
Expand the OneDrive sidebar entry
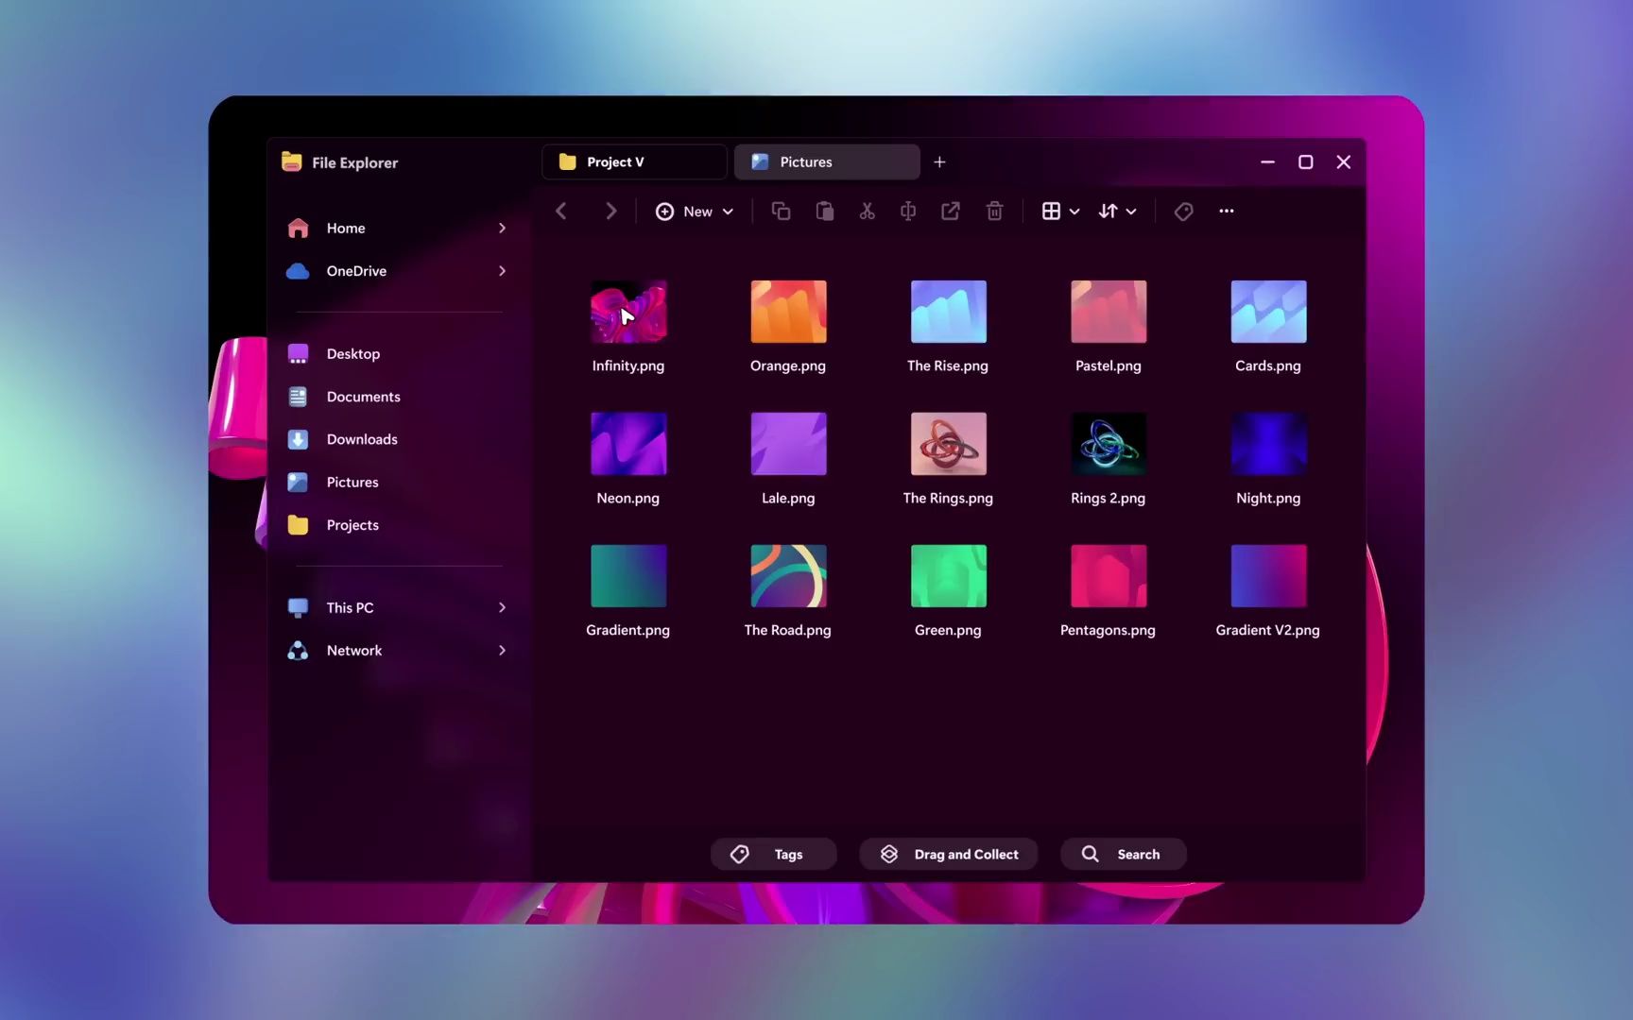tap(502, 271)
